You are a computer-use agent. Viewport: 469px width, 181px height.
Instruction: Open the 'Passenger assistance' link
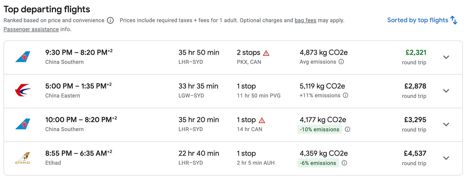[x=31, y=29]
